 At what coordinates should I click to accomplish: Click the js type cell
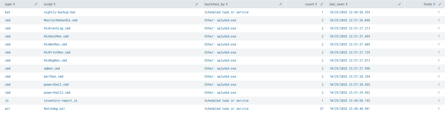[7, 101]
